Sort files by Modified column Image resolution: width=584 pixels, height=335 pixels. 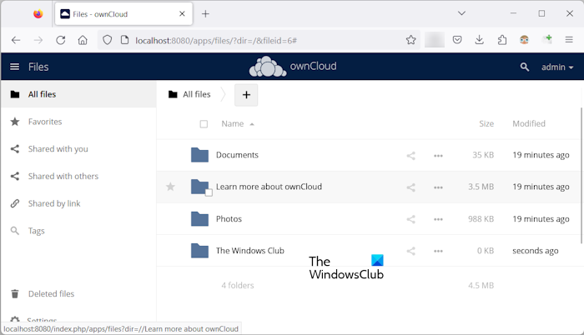tap(528, 123)
